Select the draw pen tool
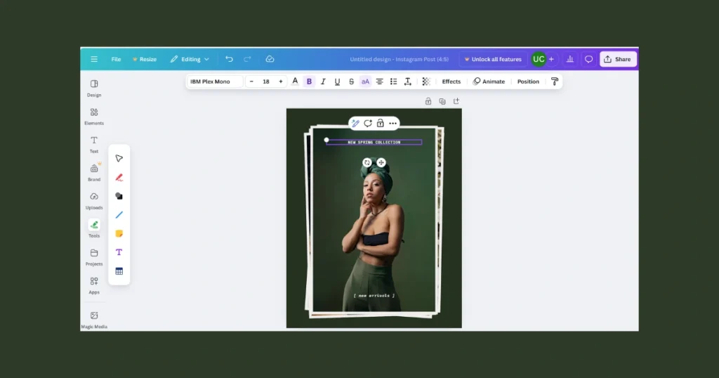 point(119,177)
